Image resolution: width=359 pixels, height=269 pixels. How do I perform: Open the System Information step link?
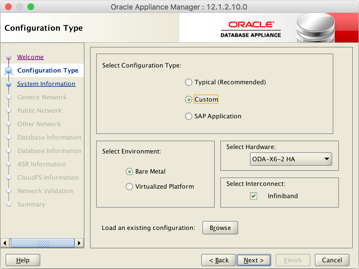[x=46, y=84]
